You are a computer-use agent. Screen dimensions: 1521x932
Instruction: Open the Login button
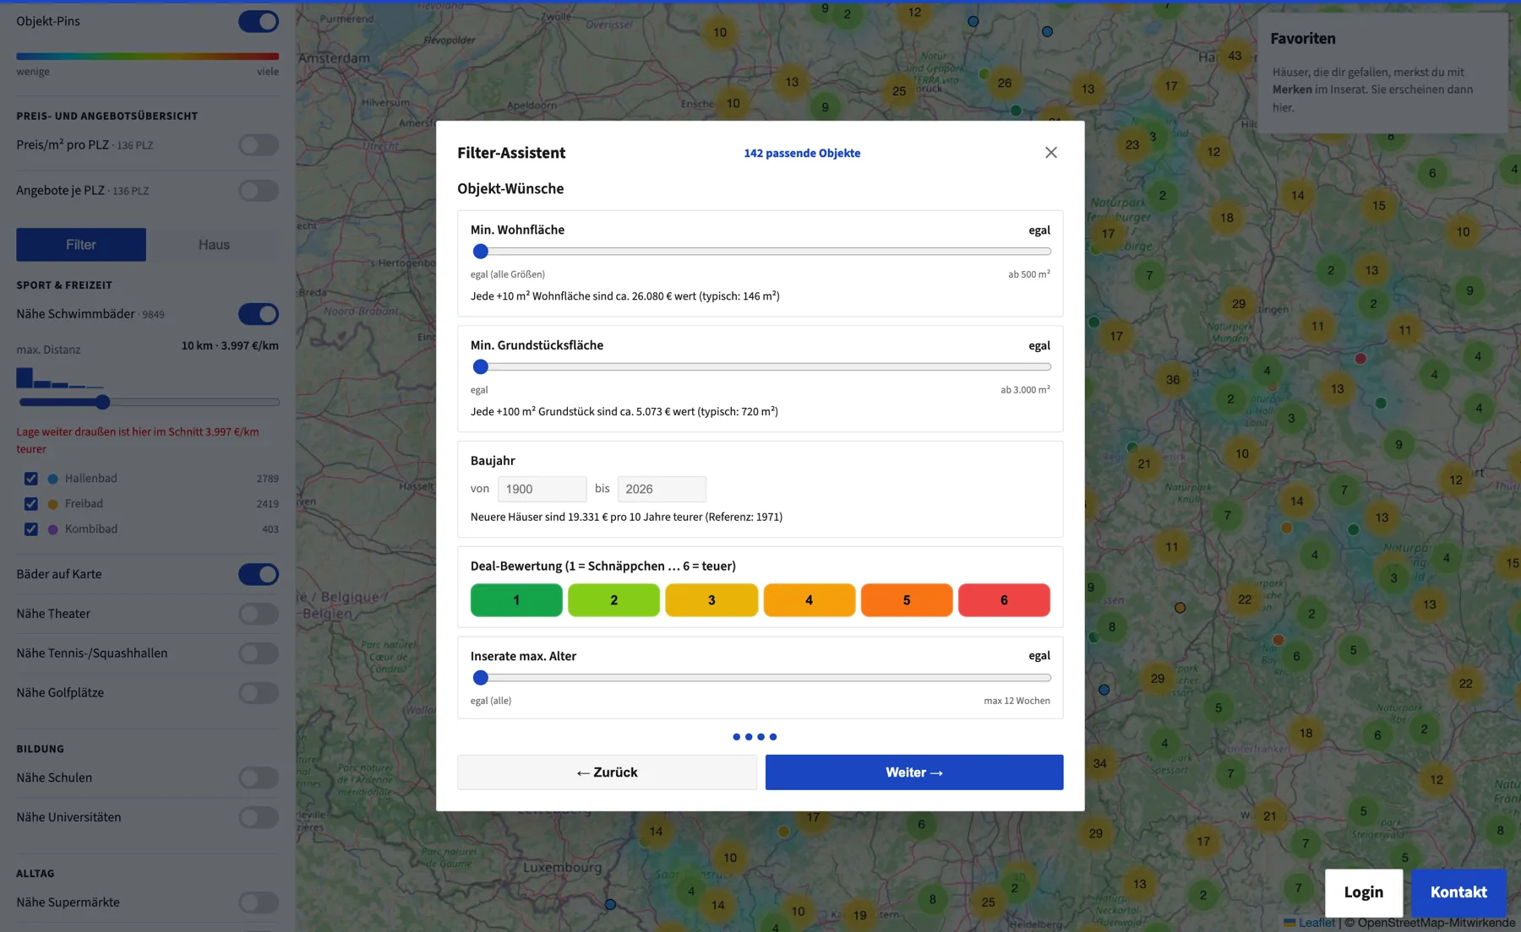pyautogui.click(x=1364, y=892)
